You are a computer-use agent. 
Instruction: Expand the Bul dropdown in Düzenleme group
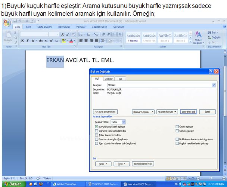[x=217, y=33]
